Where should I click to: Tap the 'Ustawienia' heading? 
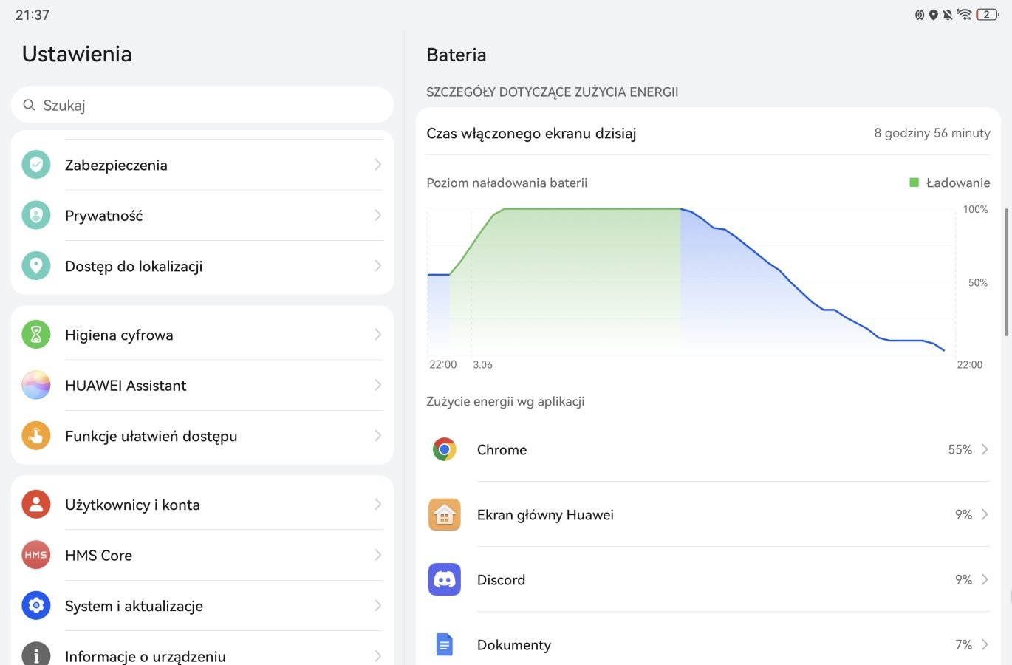[77, 54]
